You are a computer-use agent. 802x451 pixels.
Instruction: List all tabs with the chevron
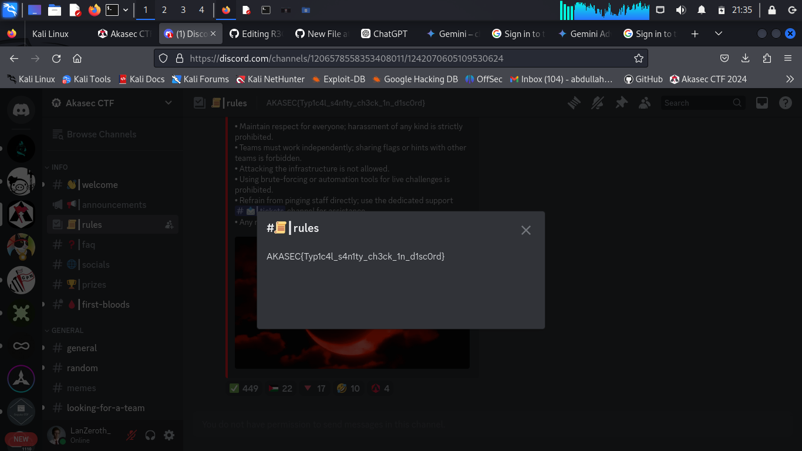pos(719,34)
